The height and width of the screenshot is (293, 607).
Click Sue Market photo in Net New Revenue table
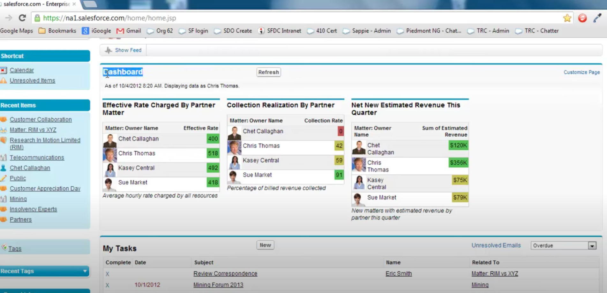[x=359, y=199]
